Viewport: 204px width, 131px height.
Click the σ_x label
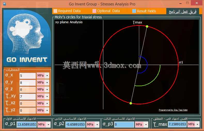click(9, 75)
